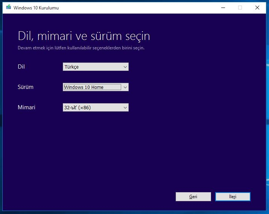Minimize the Windows 10 Kurulumu window
The width and height of the screenshot is (269, 214).
(x=223, y=8)
